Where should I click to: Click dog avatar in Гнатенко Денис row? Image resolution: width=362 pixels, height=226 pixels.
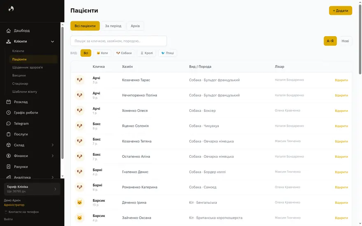pos(80,172)
